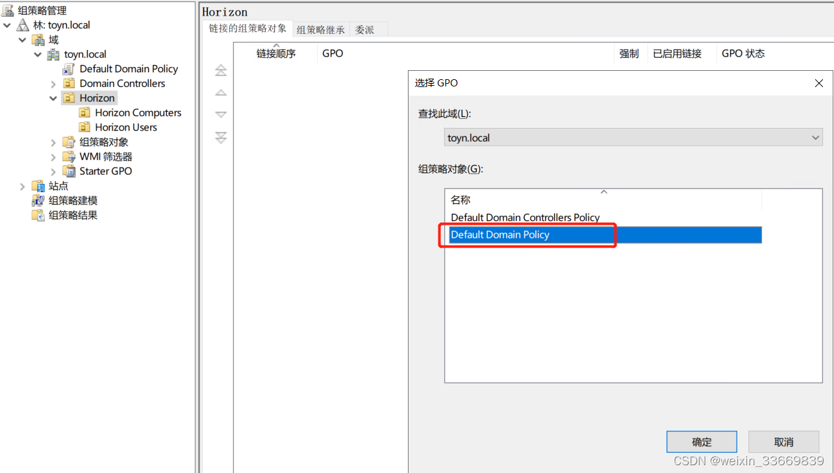Viewport: 834px width, 473px height.
Task: Select Horizon Computers in the tree
Action: tap(138, 113)
